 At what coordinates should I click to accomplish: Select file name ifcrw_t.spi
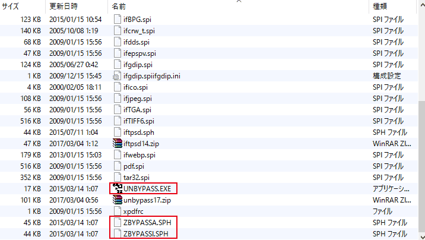139,31
